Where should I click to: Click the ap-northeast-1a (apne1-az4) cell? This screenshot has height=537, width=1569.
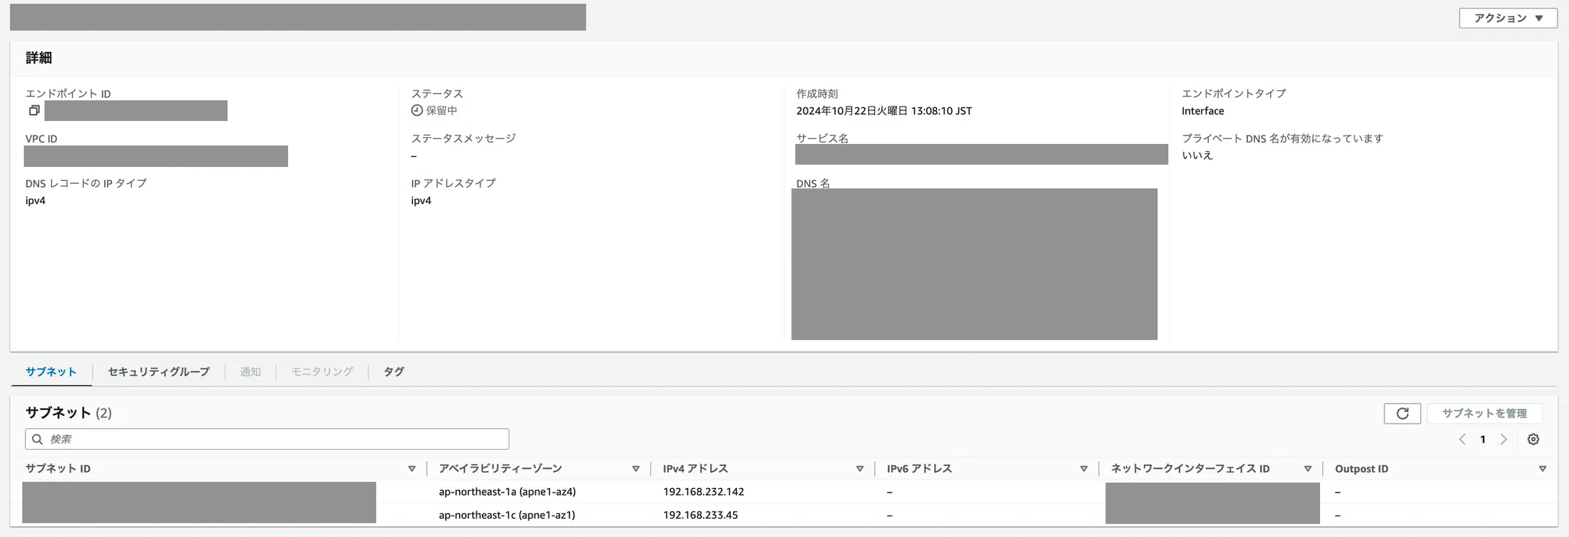click(507, 492)
